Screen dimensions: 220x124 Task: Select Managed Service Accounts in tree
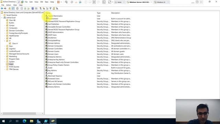pyautogui.click(x=19, y=54)
